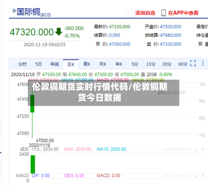This screenshot has height=186, width=208.
Task: Click the volume axis label 2400
Action: [24, 154]
